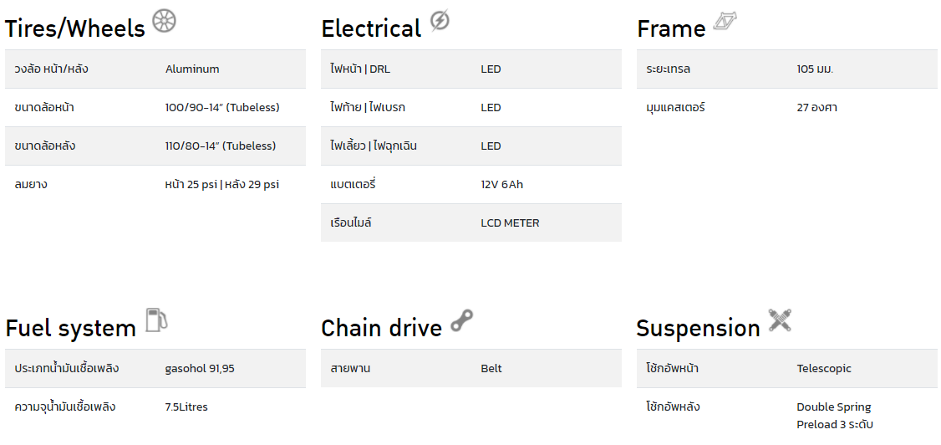Viewport: 941px width, 445px height.
Task: Click the crossed shock absorbers icon beside Suspension
Action: (780, 320)
